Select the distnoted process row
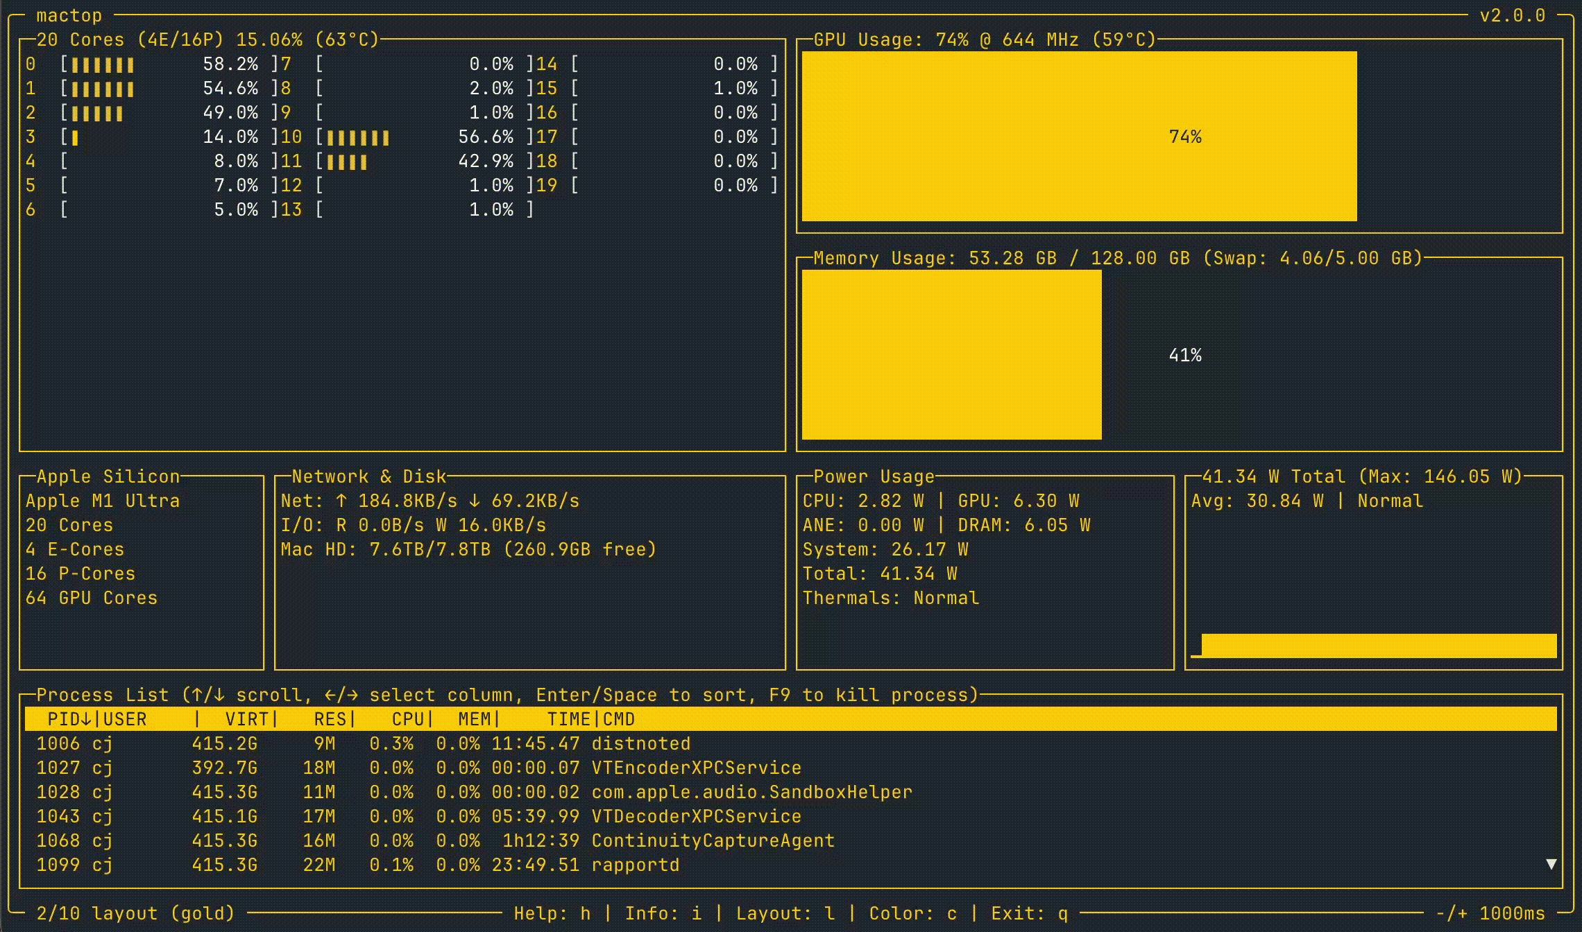Image resolution: width=1582 pixels, height=932 pixels. [640, 743]
